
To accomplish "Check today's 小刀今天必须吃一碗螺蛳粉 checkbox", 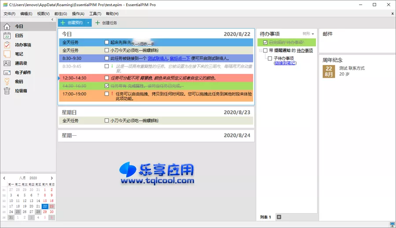I will tap(106, 51).
